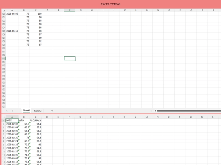Click the active cell F113

[x=70, y=58]
